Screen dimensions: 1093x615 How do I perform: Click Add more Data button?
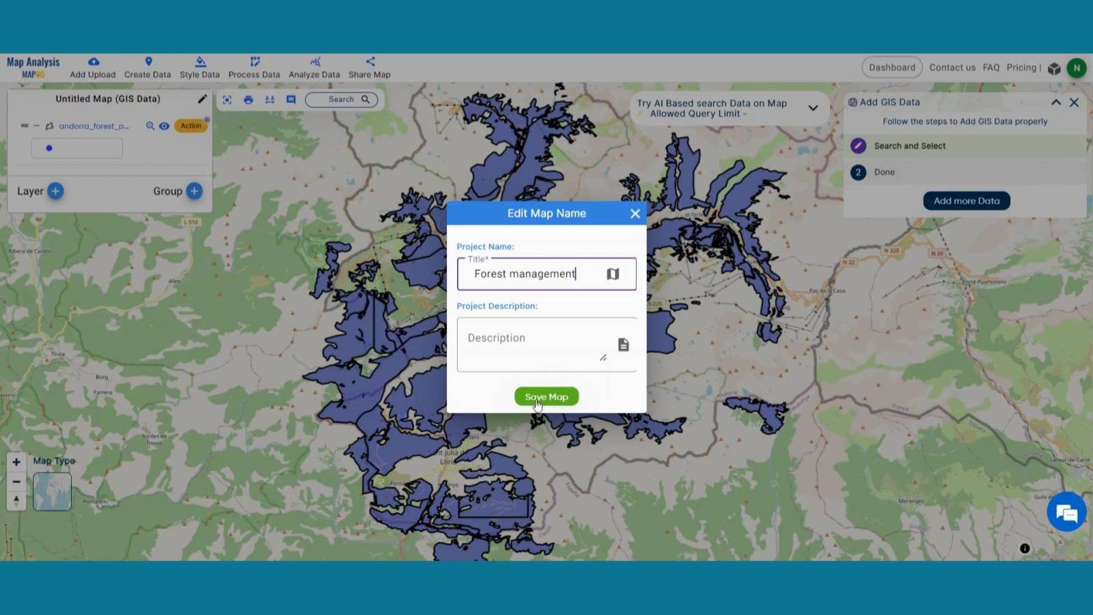pyautogui.click(x=967, y=201)
